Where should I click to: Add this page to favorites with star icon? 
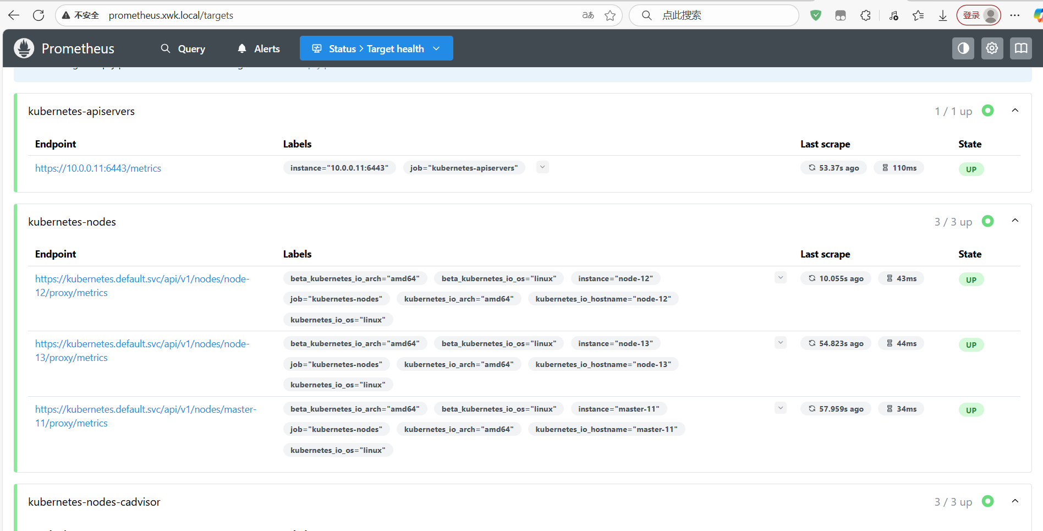pos(610,15)
